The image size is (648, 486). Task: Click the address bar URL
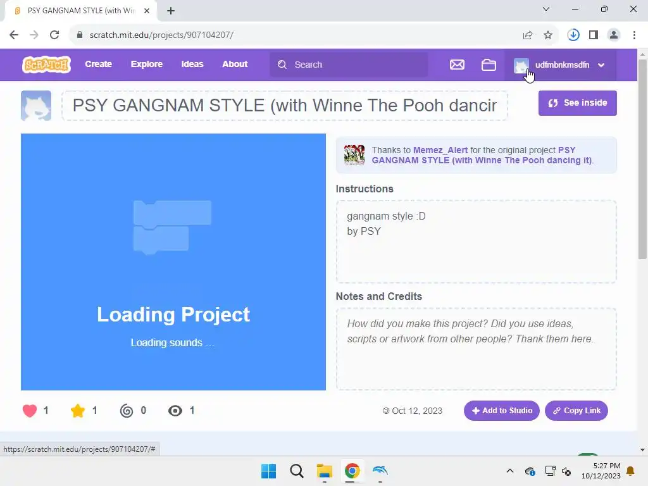click(161, 35)
